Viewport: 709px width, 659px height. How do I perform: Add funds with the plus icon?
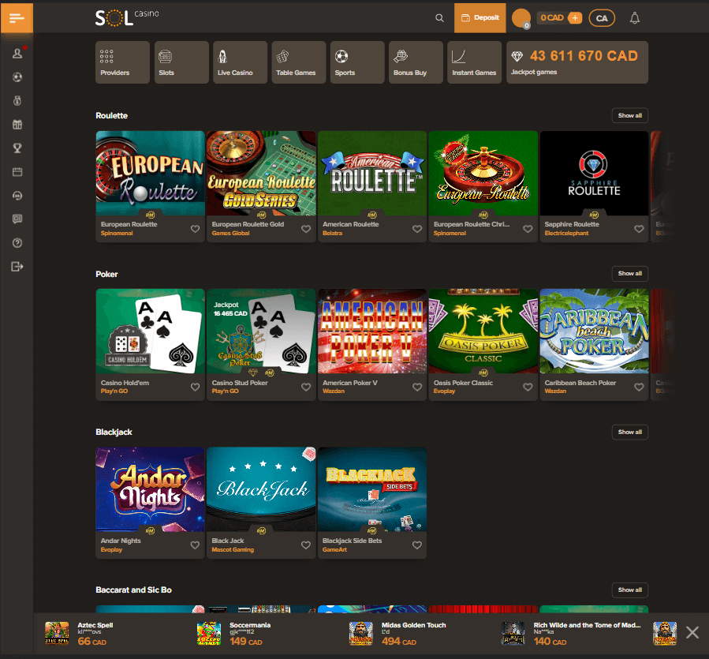pyautogui.click(x=575, y=18)
